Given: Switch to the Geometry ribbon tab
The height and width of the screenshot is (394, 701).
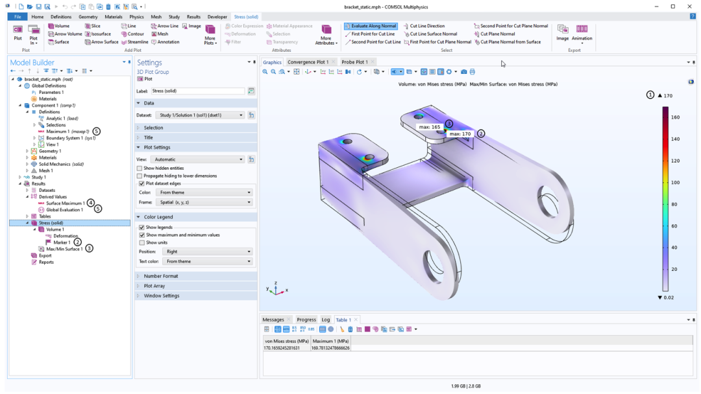Looking at the screenshot, I should [x=88, y=17].
